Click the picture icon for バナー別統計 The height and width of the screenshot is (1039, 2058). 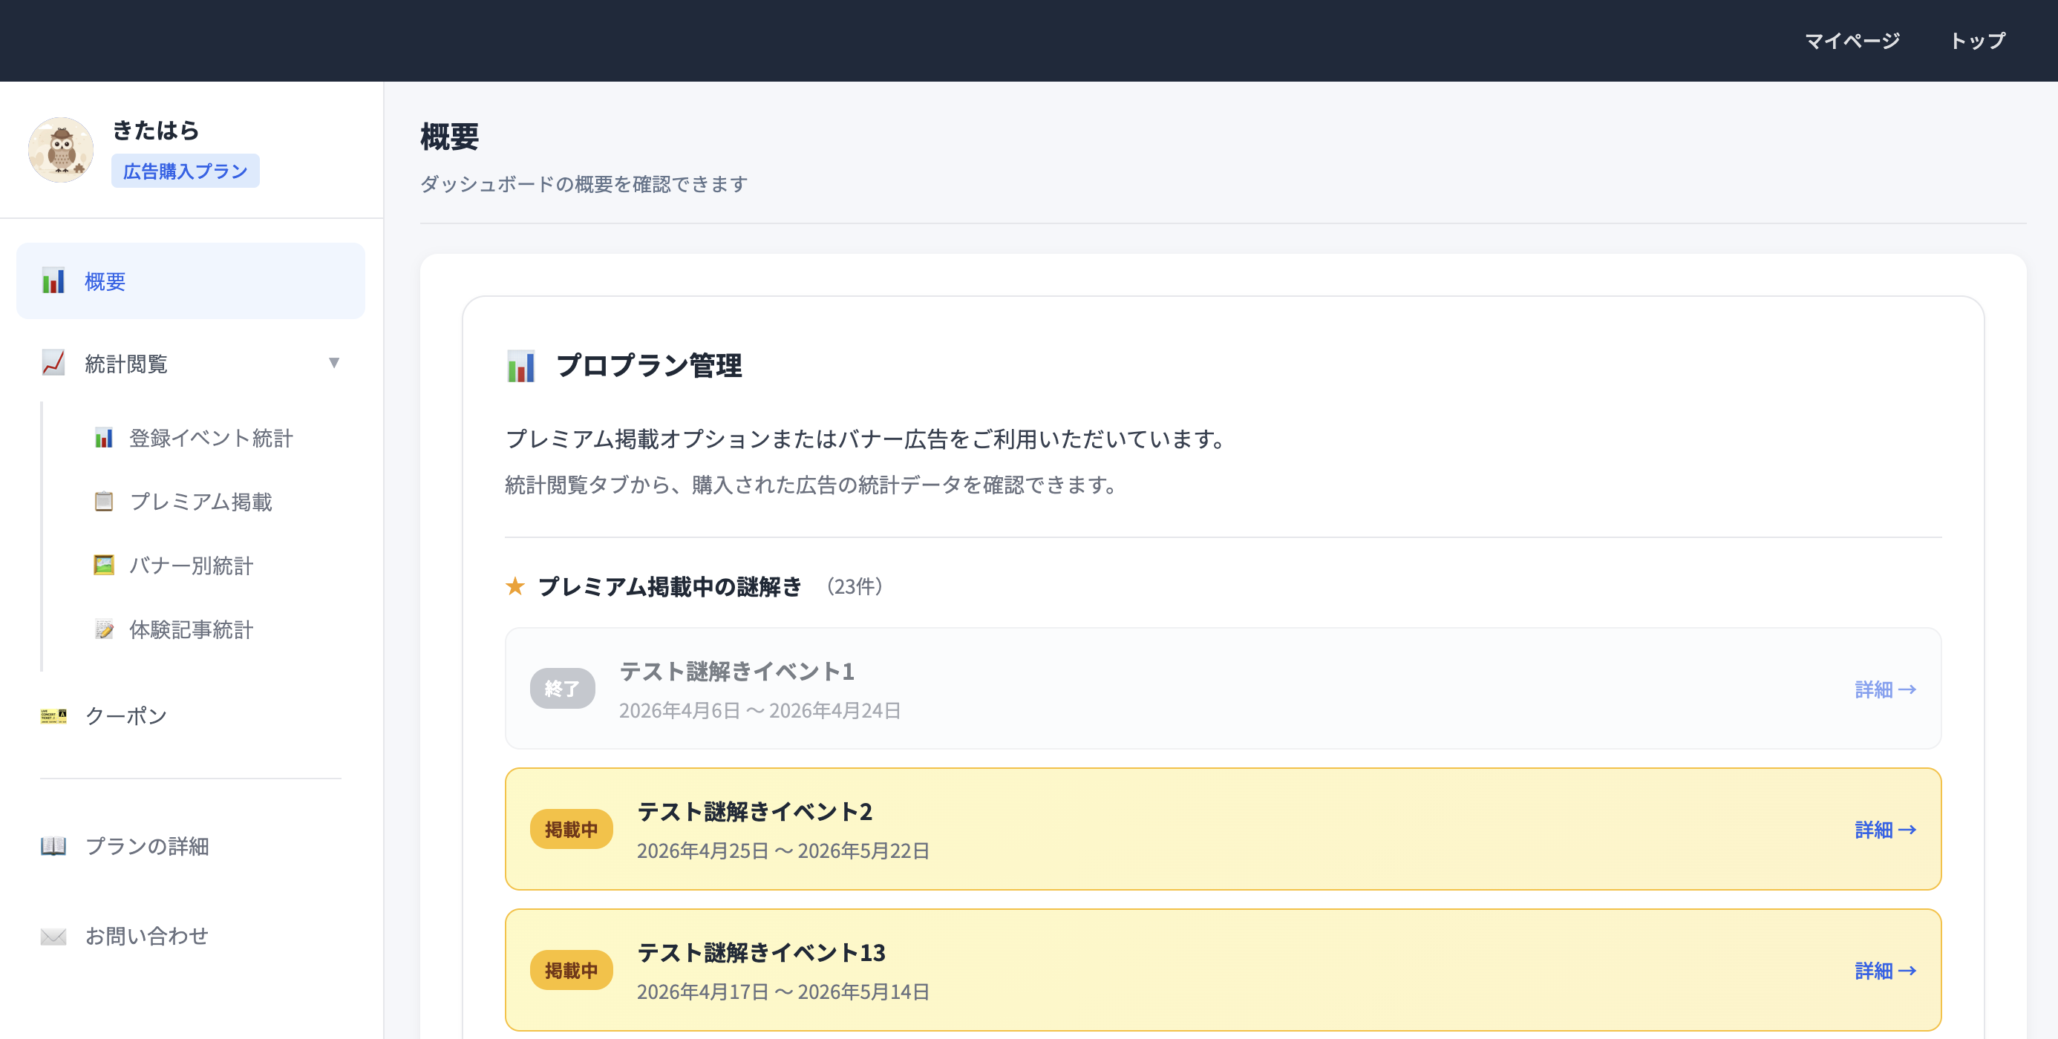(104, 566)
